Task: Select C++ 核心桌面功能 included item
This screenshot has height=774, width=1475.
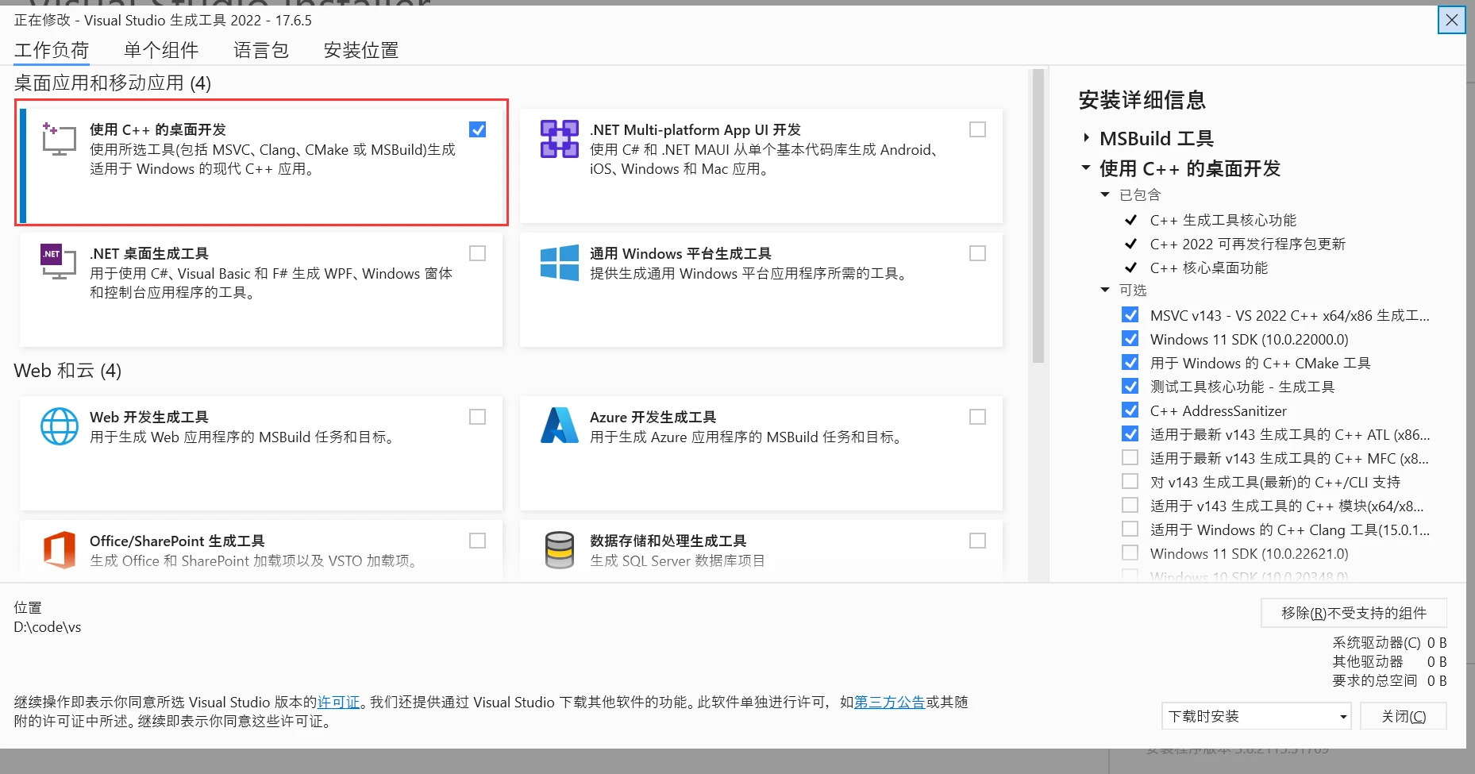Action: click(1209, 268)
